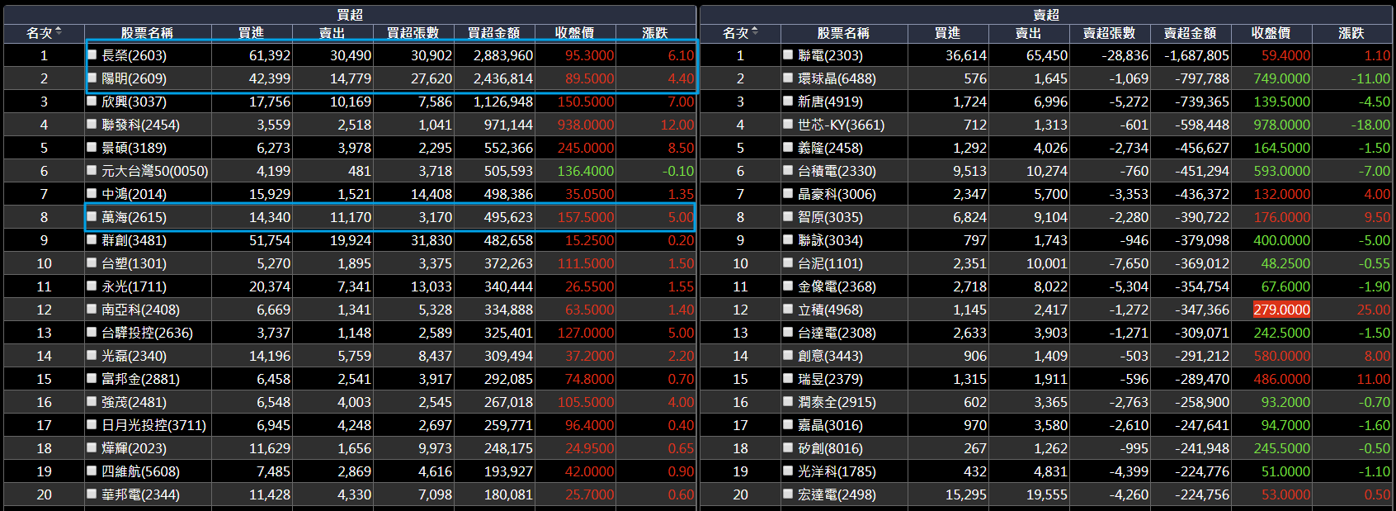Image resolution: width=1396 pixels, height=511 pixels.
Task: Click the highlighted closing price 279.0000
Action: pos(1281,310)
